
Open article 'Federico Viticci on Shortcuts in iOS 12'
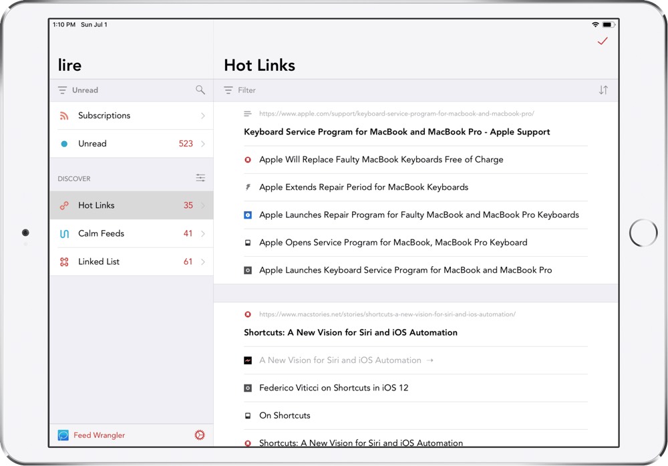point(334,388)
